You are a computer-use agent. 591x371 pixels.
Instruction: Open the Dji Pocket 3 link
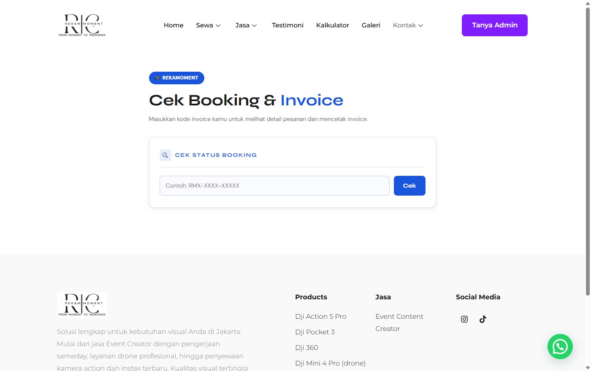point(315,332)
